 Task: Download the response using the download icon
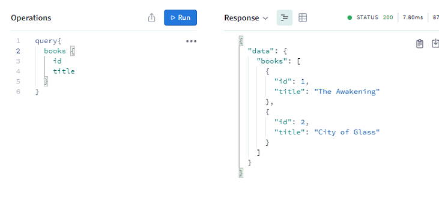click(435, 44)
